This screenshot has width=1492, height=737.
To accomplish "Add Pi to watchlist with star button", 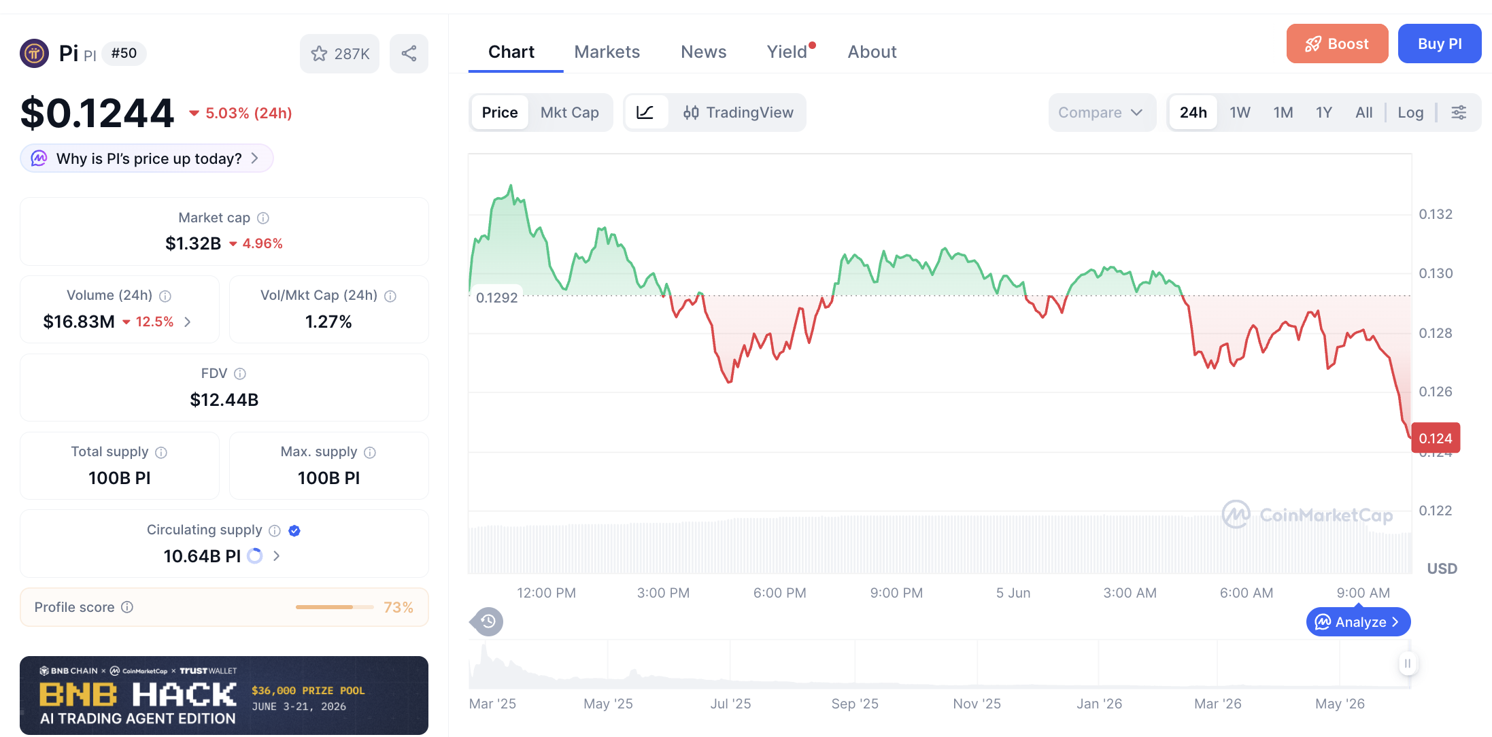I will pyautogui.click(x=339, y=54).
